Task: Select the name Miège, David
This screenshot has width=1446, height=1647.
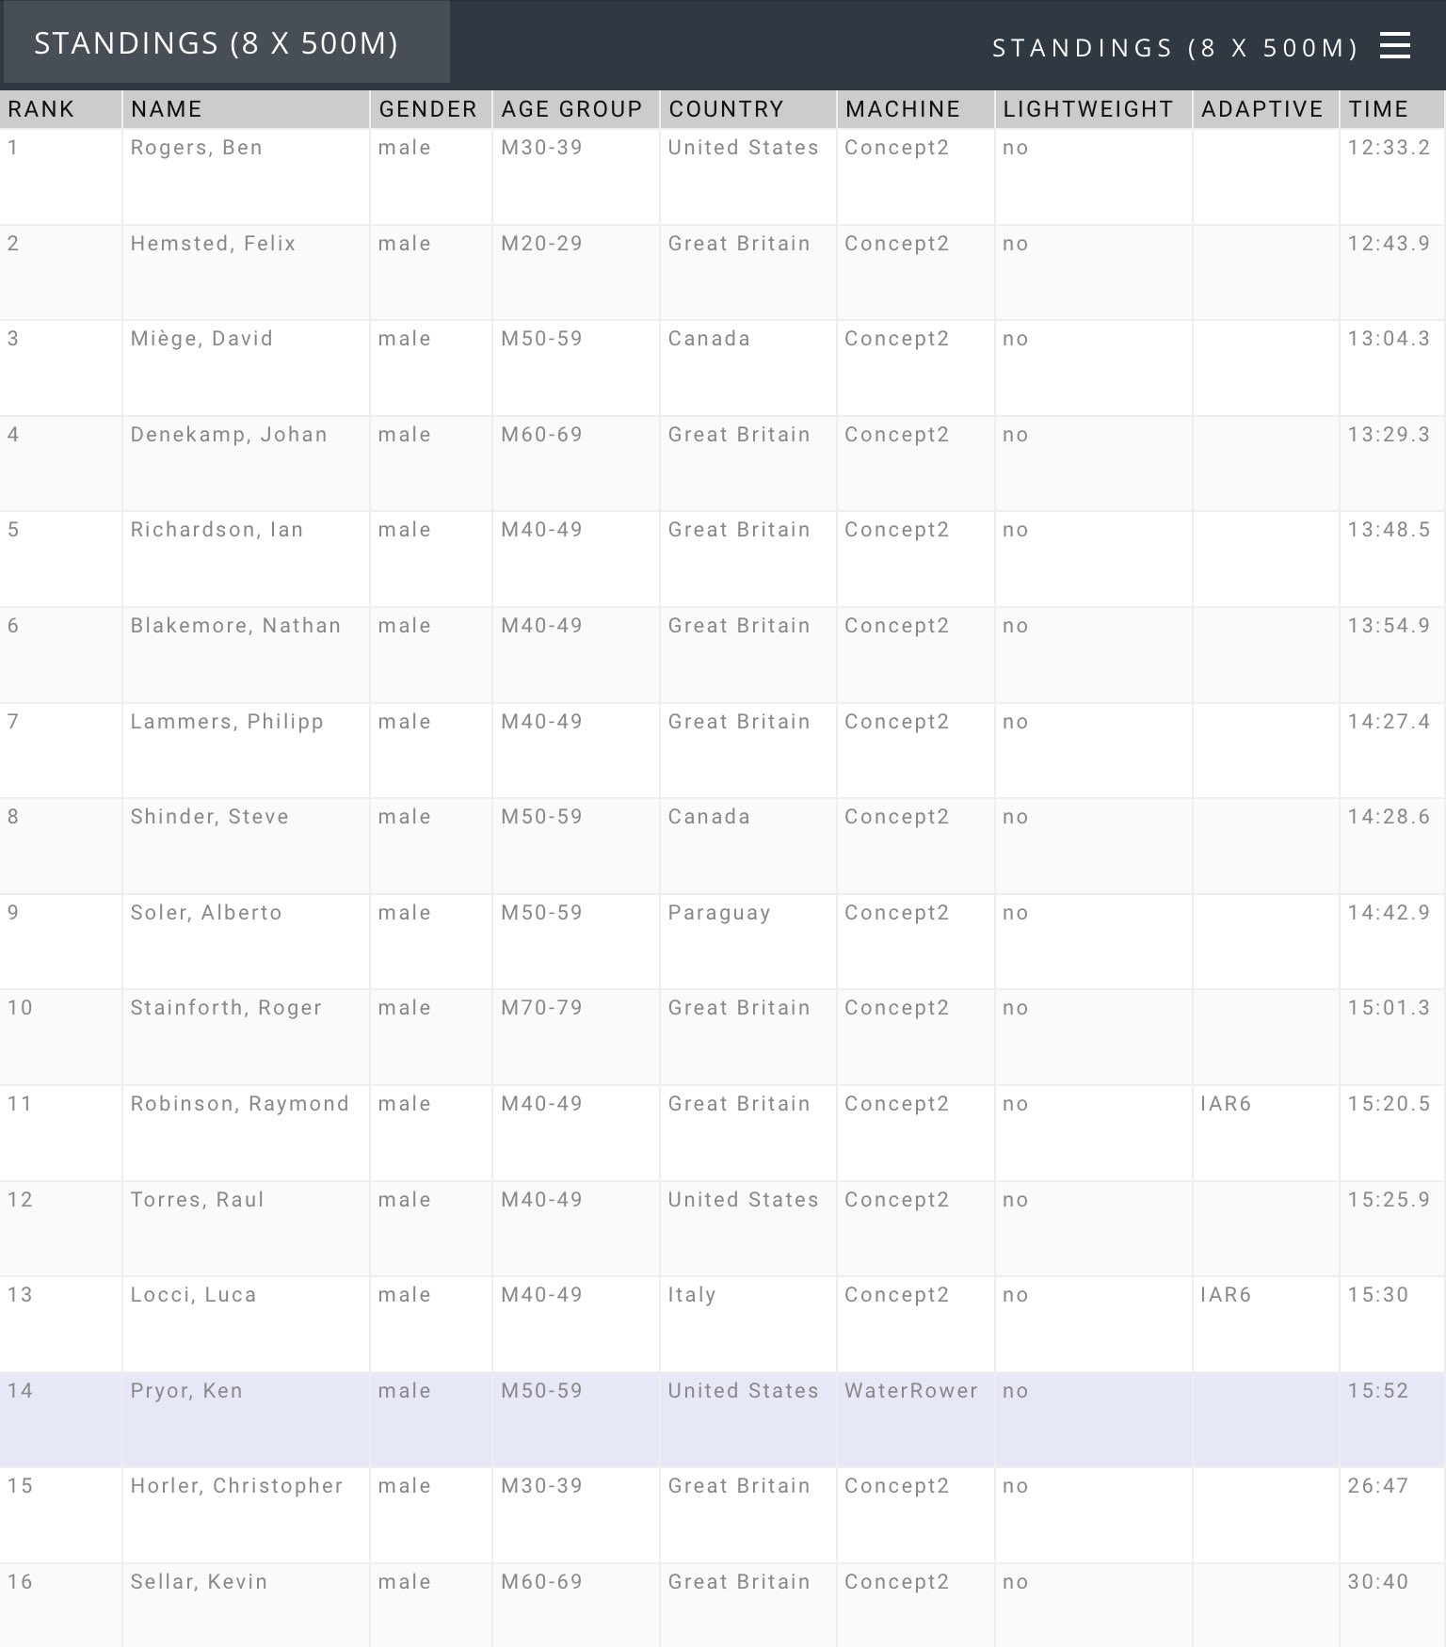Action: pos(201,339)
